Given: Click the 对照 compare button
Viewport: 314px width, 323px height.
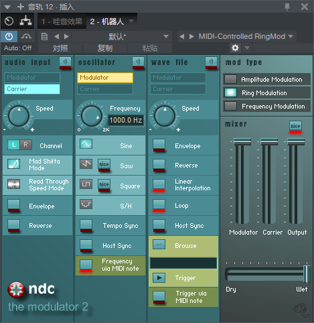Looking at the screenshot, I should [60, 48].
